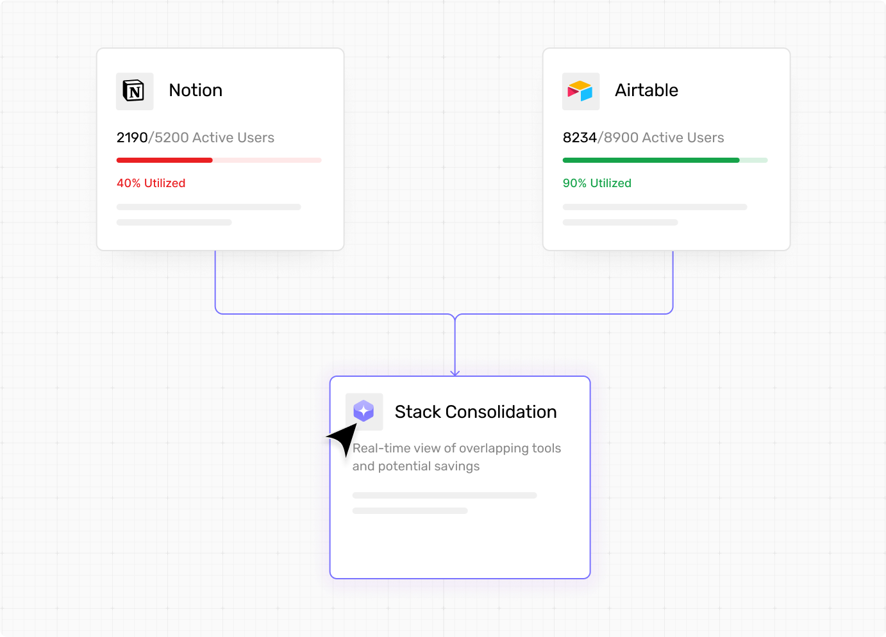Click the 'Real-time view of overlapping tools' description
The width and height of the screenshot is (886, 637).
point(456,457)
